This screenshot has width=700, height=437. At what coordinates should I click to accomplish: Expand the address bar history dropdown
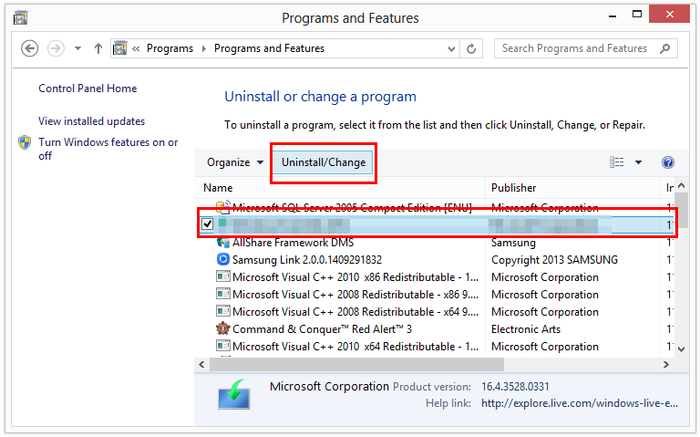(451, 48)
